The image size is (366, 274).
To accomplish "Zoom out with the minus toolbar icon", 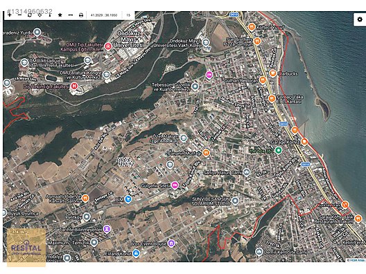I will [19, 15].
